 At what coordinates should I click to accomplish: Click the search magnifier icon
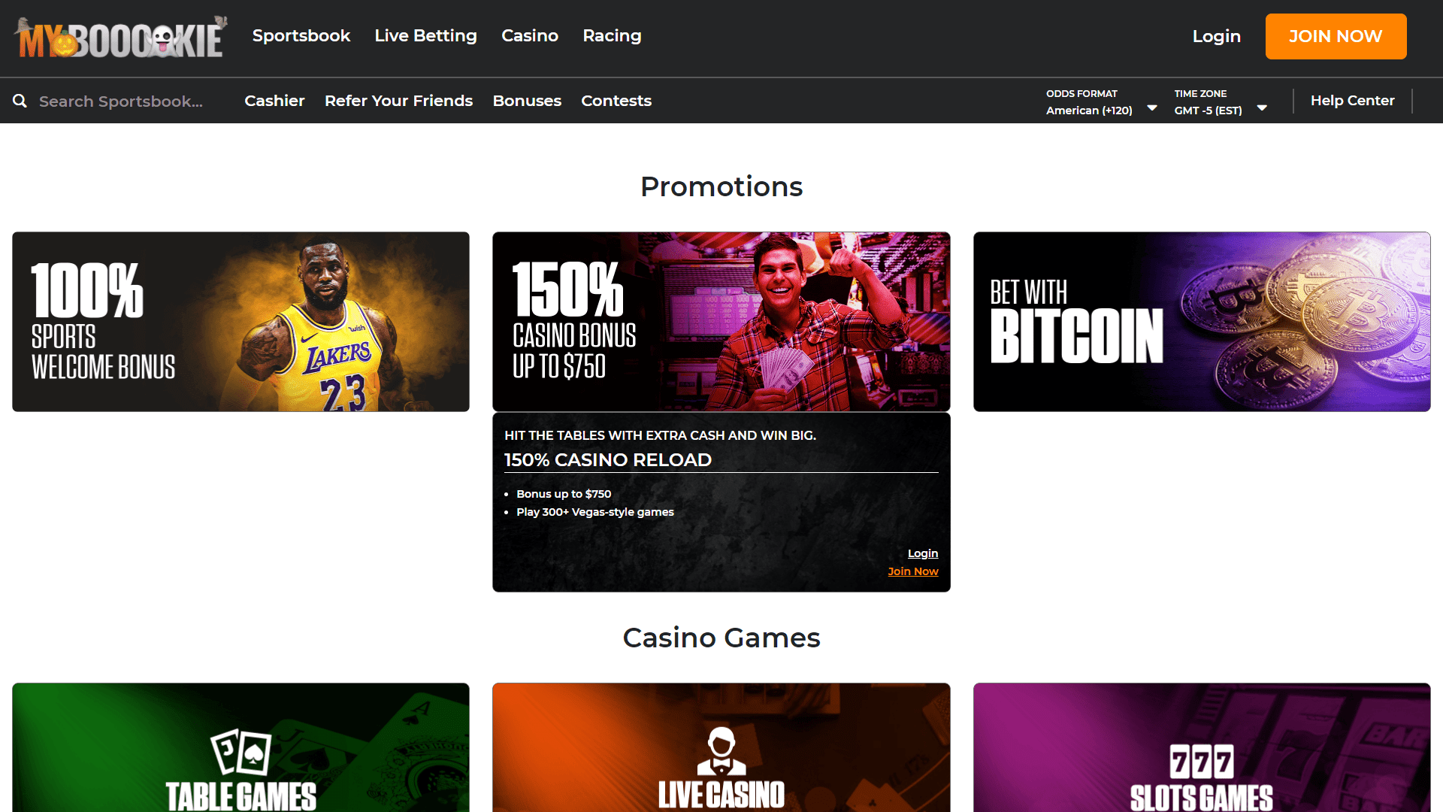point(20,101)
